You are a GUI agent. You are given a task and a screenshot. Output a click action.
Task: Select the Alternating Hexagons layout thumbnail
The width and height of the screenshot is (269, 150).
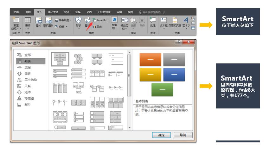point(78,59)
